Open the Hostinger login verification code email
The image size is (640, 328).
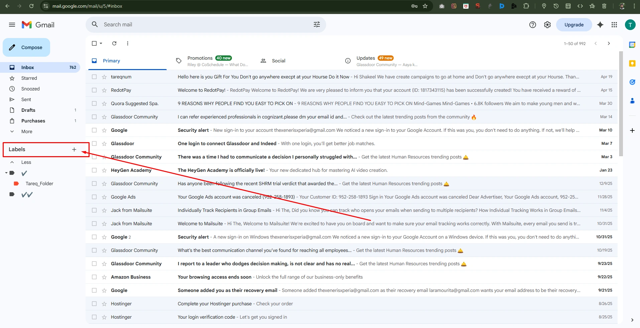352,317
